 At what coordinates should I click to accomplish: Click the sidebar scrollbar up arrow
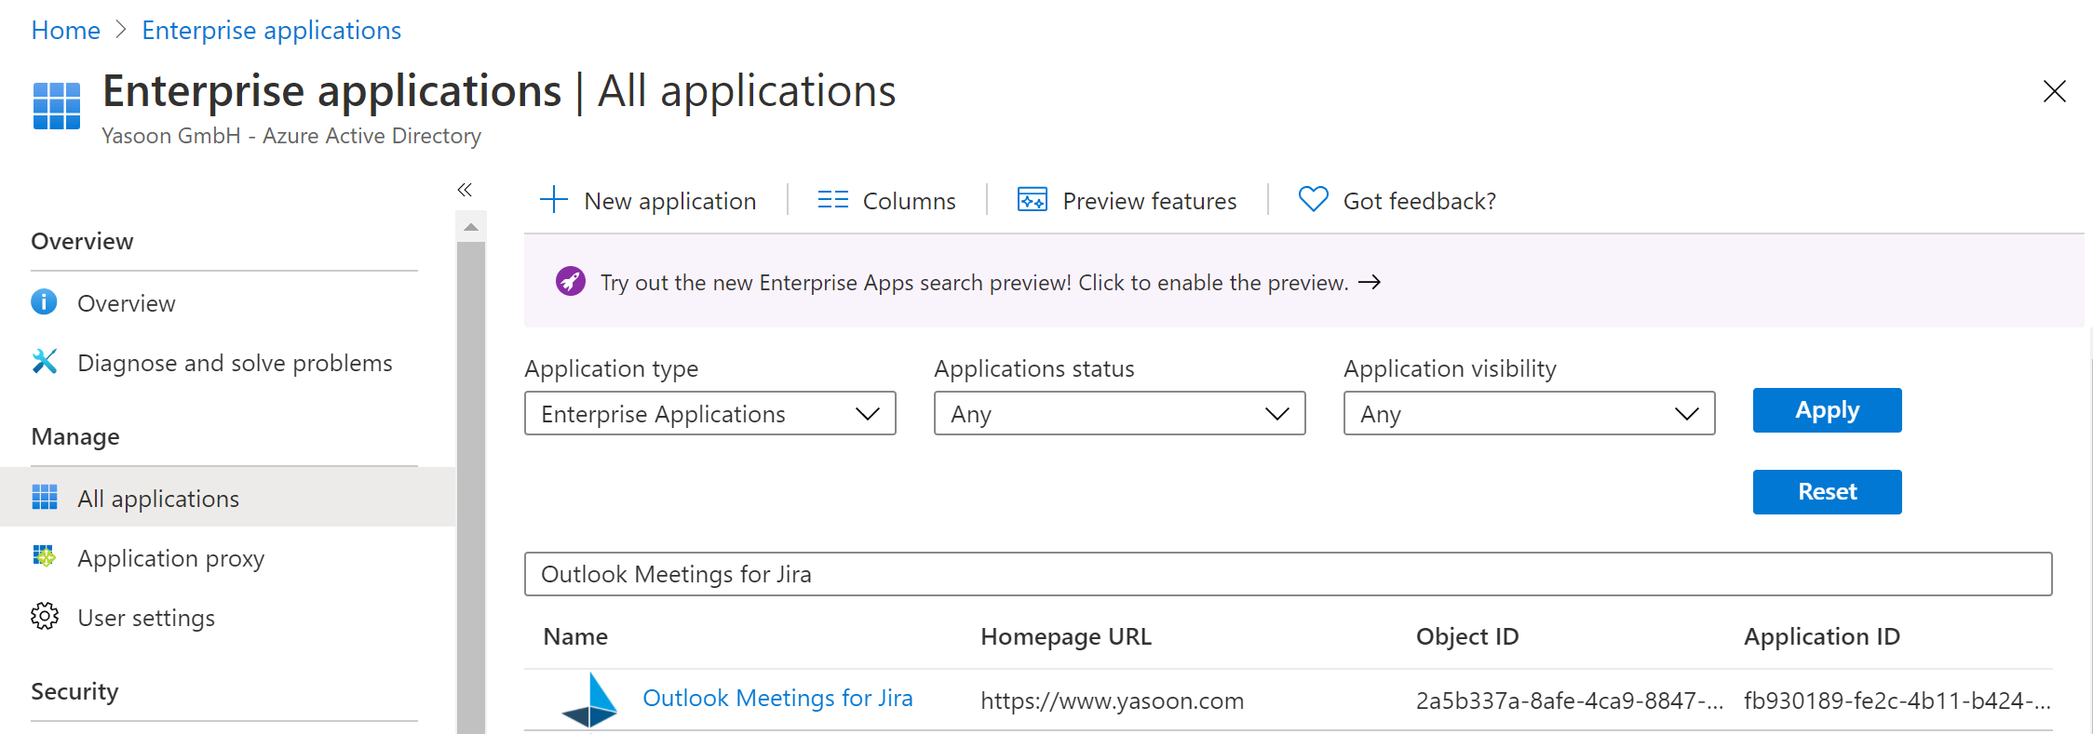coord(471,227)
